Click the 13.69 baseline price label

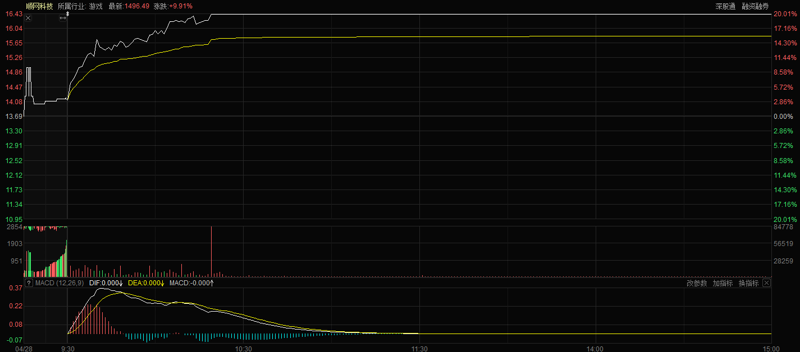[x=14, y=116]
